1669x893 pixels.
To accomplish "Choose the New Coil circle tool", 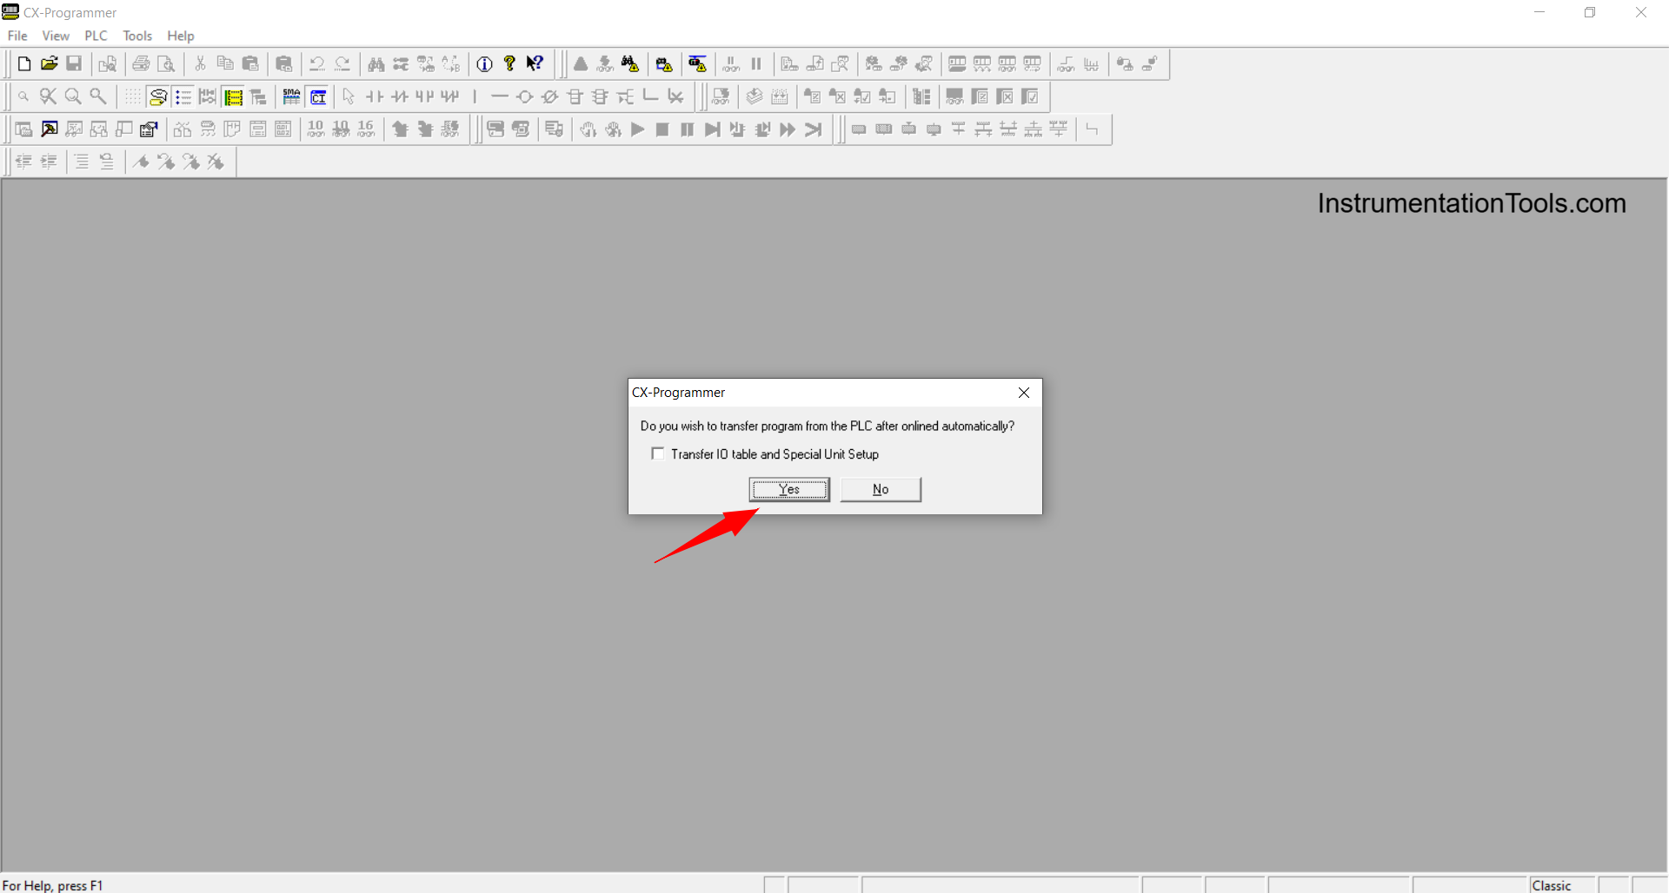I will point(525,96).
